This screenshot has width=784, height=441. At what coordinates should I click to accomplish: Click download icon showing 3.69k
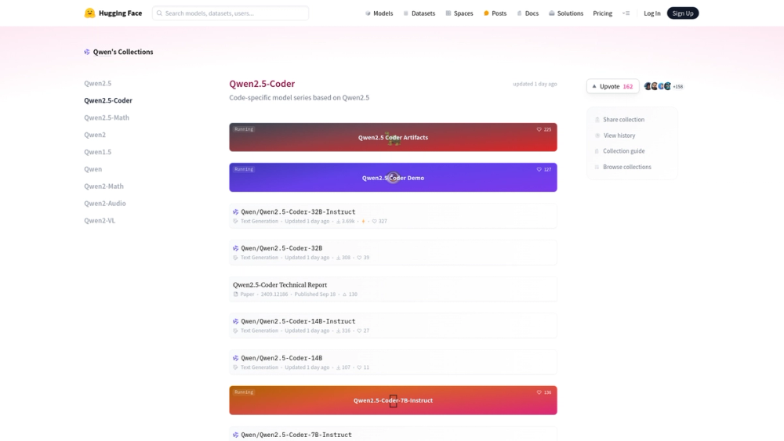[338, 221]
